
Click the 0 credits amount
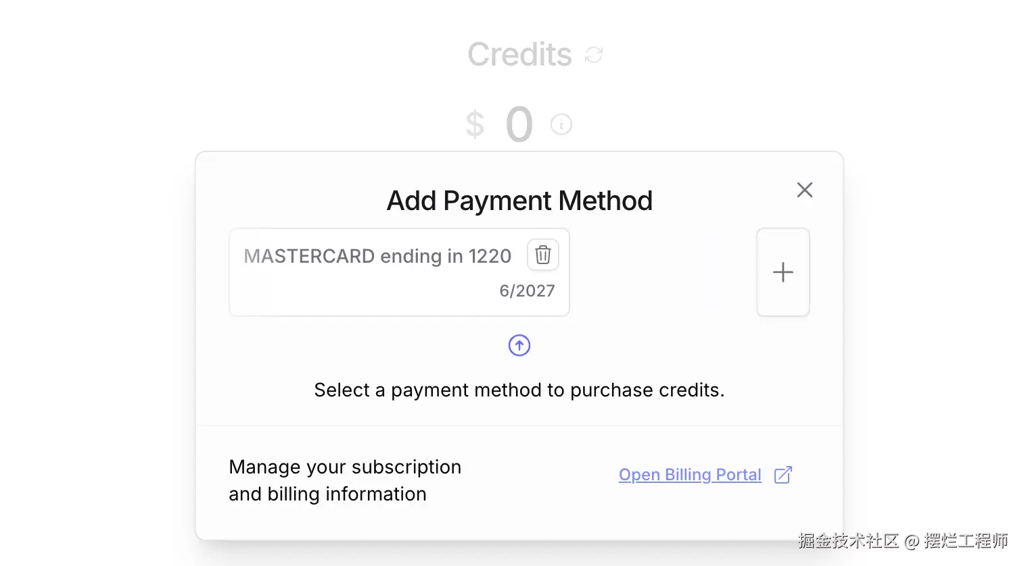tap(519, 125)
